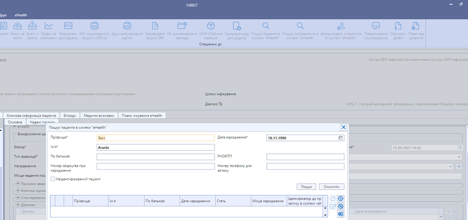
Task: Click "Авторизувати спеціаліста" toolbar icon
Action: [x=341, y=26]
